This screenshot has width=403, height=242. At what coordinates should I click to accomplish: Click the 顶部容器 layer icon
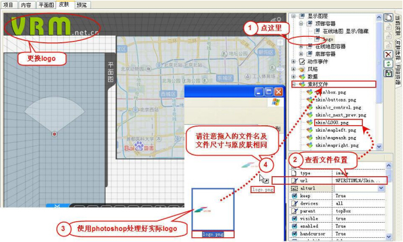pos(309,24)
